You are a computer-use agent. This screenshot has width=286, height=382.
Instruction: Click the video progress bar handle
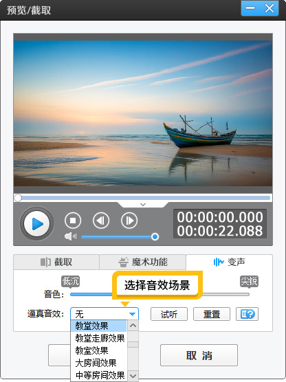(x=18, y=198)
